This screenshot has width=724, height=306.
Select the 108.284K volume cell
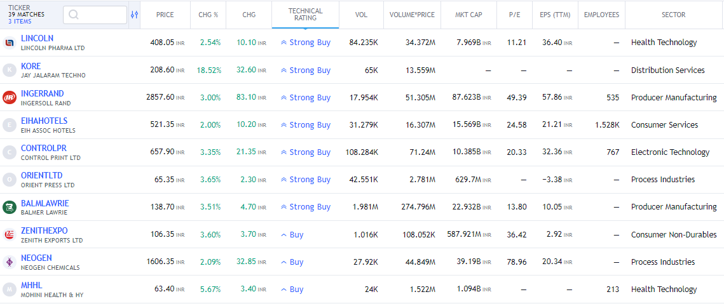(362, 152)
